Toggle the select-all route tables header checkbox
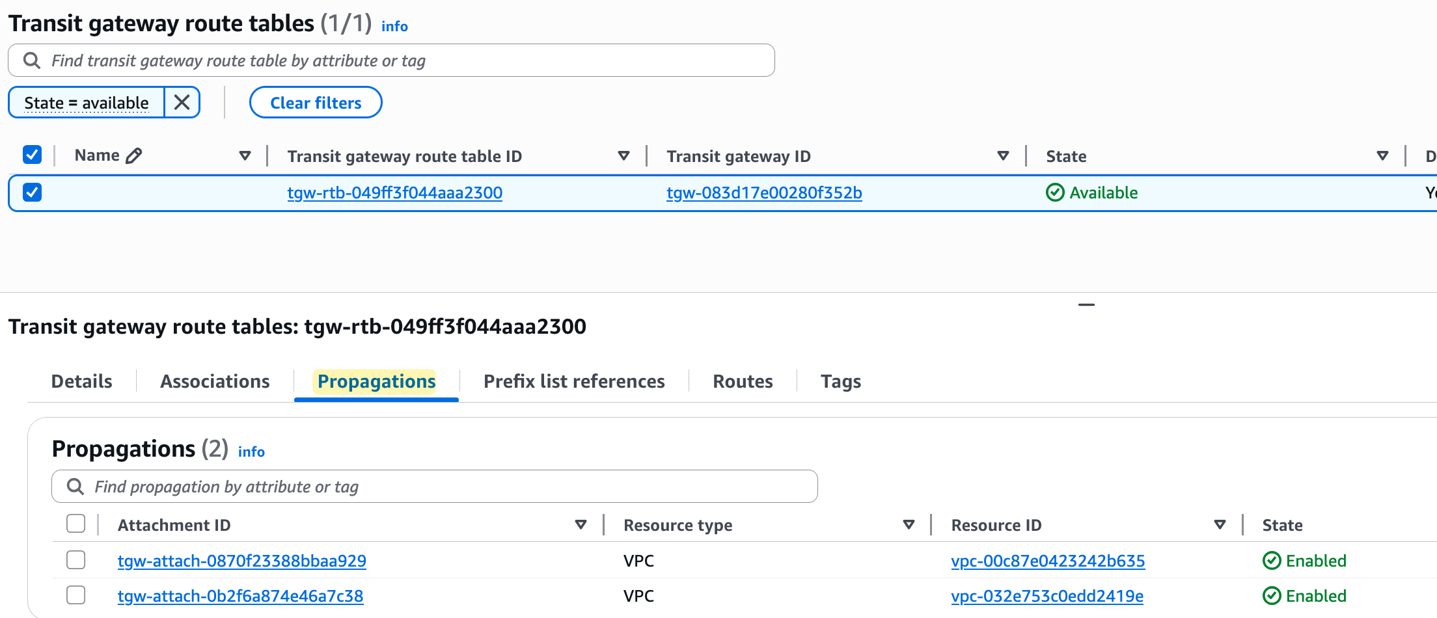The height and width of the screenshot is (618, 1437). pos(32,155)
